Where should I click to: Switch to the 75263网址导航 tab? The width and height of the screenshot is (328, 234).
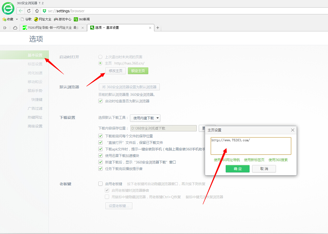53,28
